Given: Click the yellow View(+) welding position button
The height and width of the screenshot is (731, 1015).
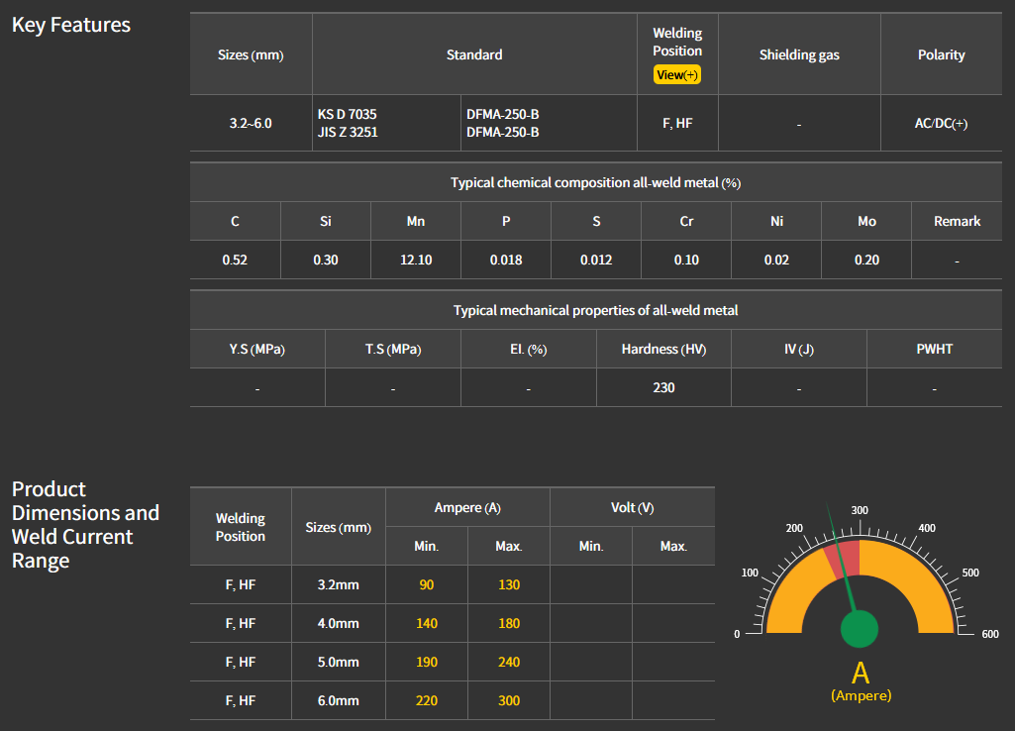Looking at the screenshot, I should coord(677,75).
